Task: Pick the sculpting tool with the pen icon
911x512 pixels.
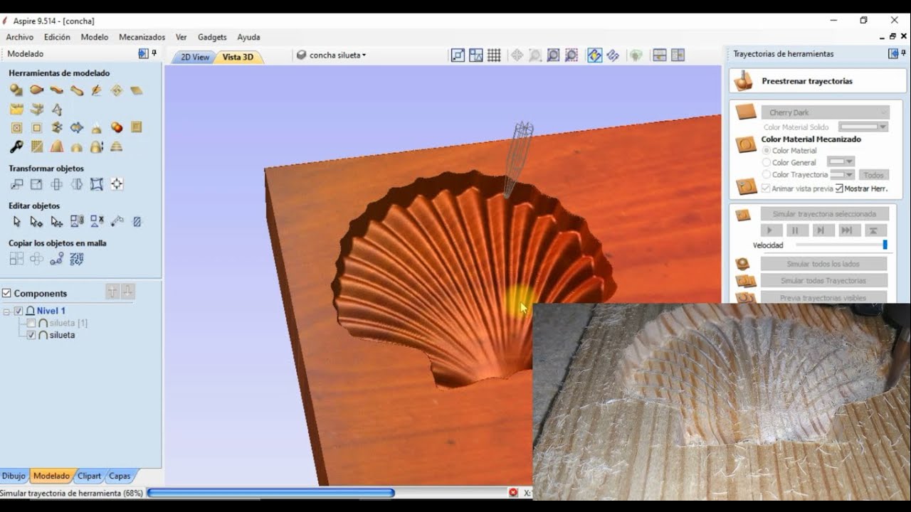Action: coord(97,90)
